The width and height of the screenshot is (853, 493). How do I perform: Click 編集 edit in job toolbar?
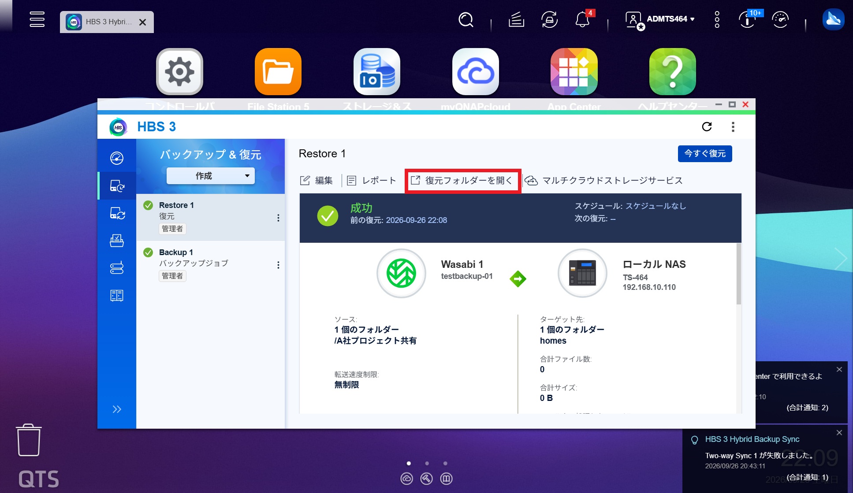pos(317,180)
